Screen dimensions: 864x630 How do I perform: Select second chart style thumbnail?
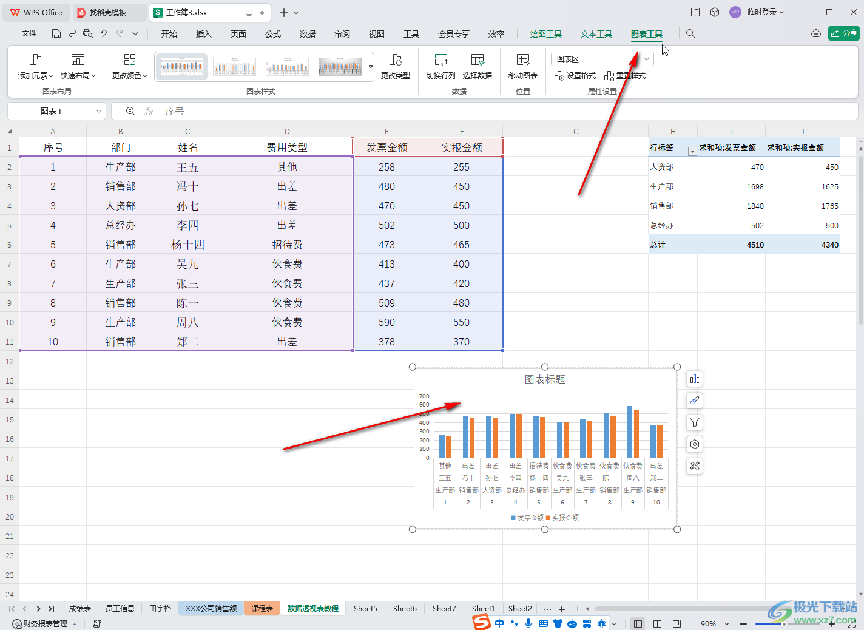click(x=235, y=67)
